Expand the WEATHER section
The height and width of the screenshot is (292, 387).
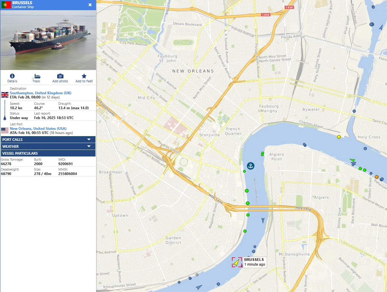pos(48,146)
